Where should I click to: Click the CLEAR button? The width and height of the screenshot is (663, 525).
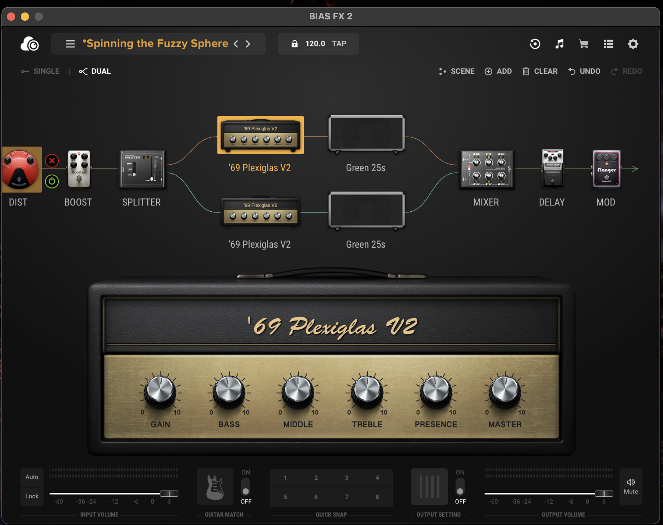click(540, 71)
